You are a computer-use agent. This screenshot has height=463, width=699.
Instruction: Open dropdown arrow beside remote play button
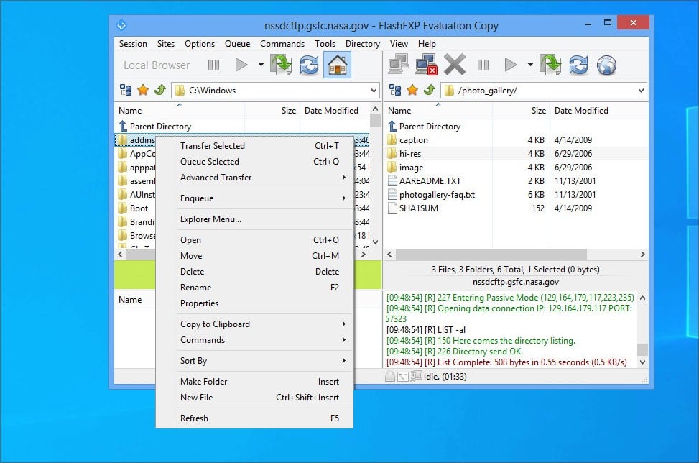point(530,65)
